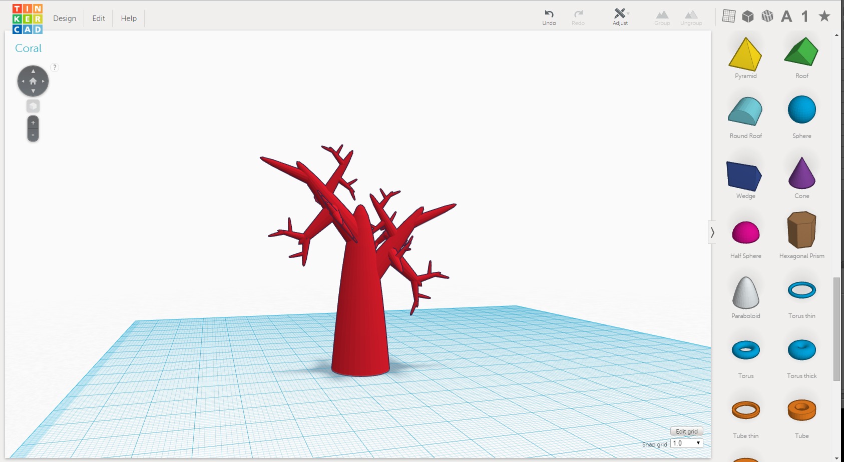Select the brown Hexagonal Prism shape
Image resolution: width=844 pixels, height=462 pixels.
click(802, 229)
